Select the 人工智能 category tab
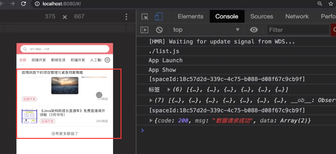The width and height of the screenshot is (336, 154). (96, 60)
